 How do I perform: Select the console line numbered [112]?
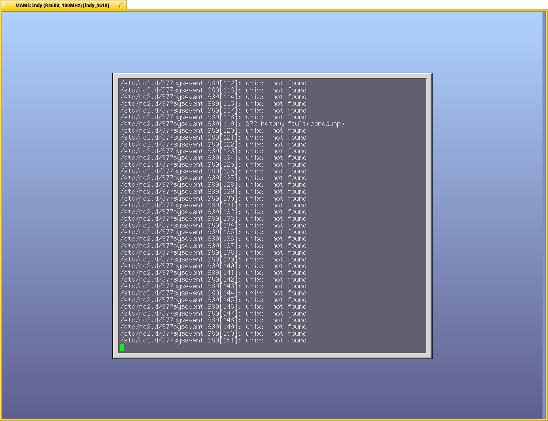point(214,83)
